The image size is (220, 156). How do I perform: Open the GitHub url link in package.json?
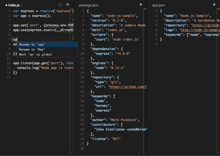[x=128, y=87]
